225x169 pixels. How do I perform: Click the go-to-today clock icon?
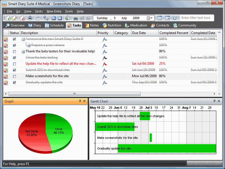[67, 18]
